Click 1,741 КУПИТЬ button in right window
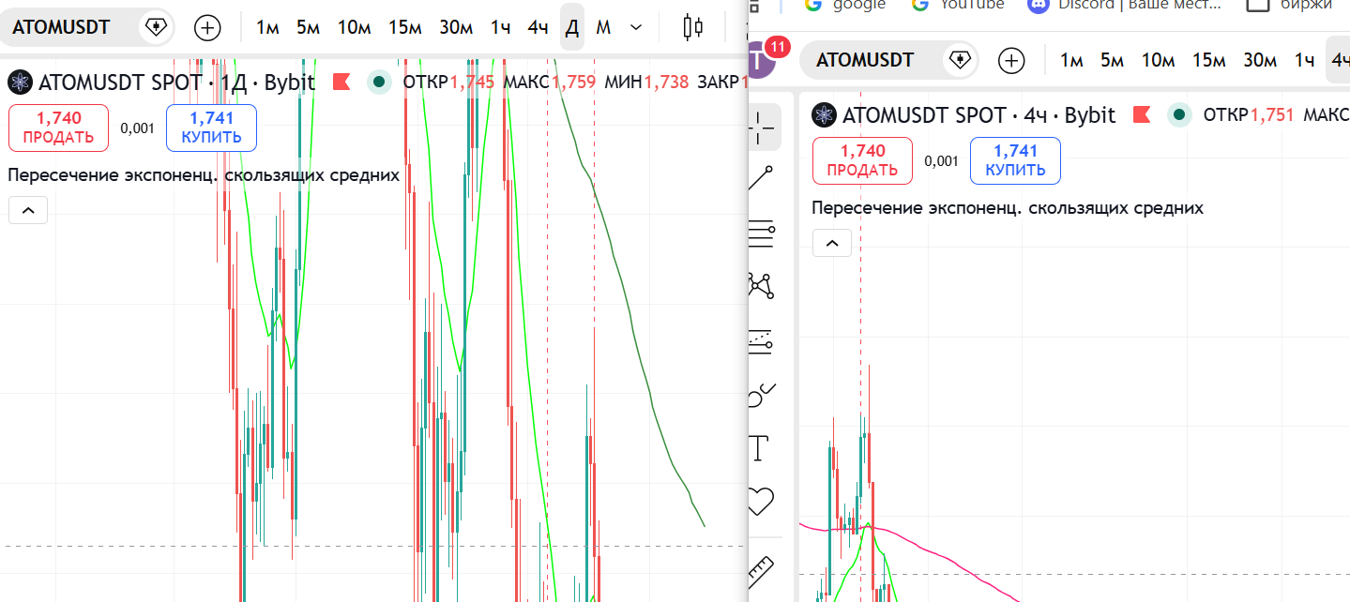The height and width of the screenshot is (602, 1350). click(x=1015, y=160)
